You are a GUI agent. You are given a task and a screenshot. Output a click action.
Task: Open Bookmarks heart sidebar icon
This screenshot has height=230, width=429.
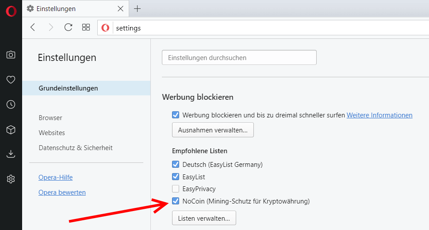11,80
